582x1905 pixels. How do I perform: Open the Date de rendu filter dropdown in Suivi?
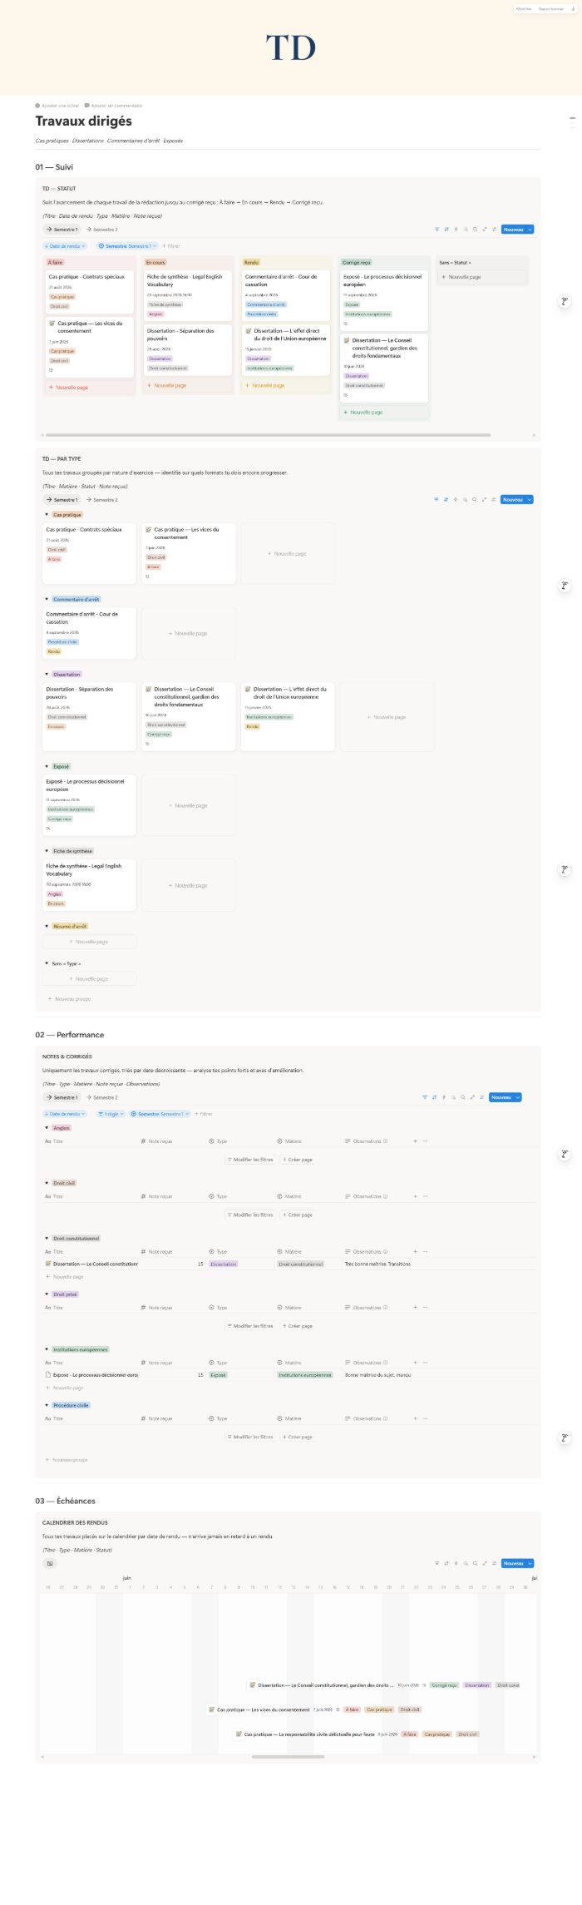pos(65,246)
